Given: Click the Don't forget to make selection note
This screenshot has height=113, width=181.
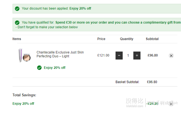Looking at the screenshot, I should (47, 27).
